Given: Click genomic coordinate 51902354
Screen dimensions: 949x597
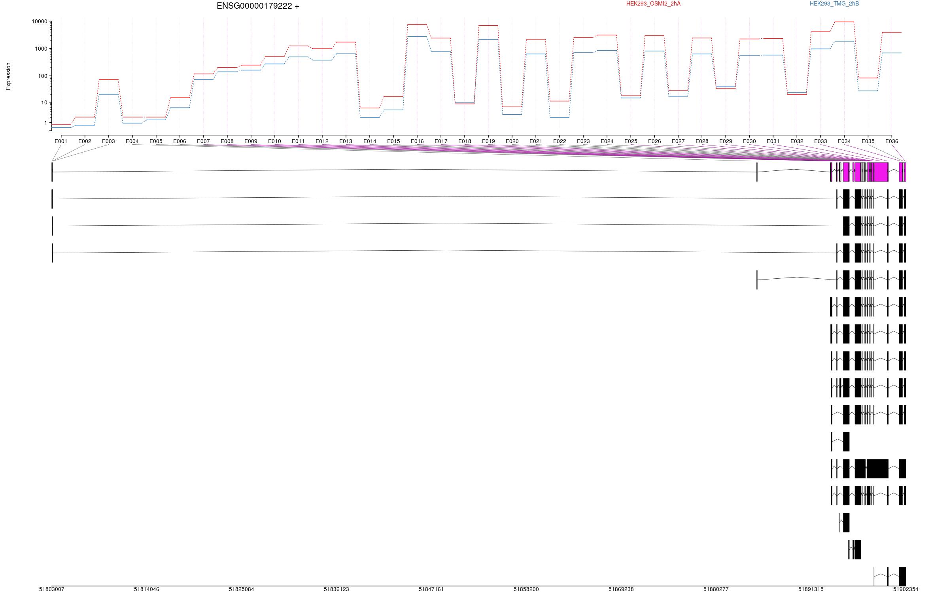Looking at the screenshot, I should click(x=906, y=589).
